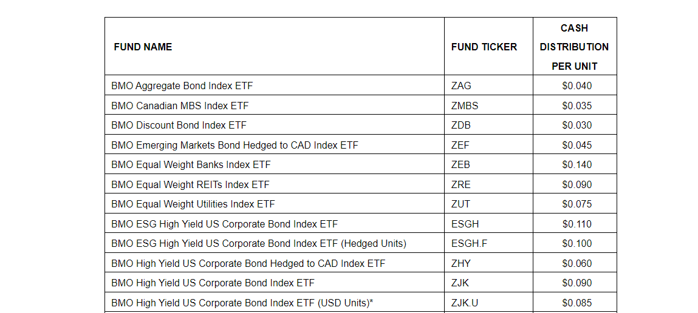Click the $0.030 distribution value
This screenshot has width=698, height=313.
click(577, 125)
